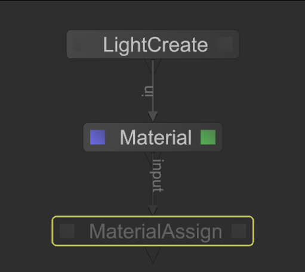Select the Material node by its label
Viewport: 305px width, 272px height.
pos(156,137)
